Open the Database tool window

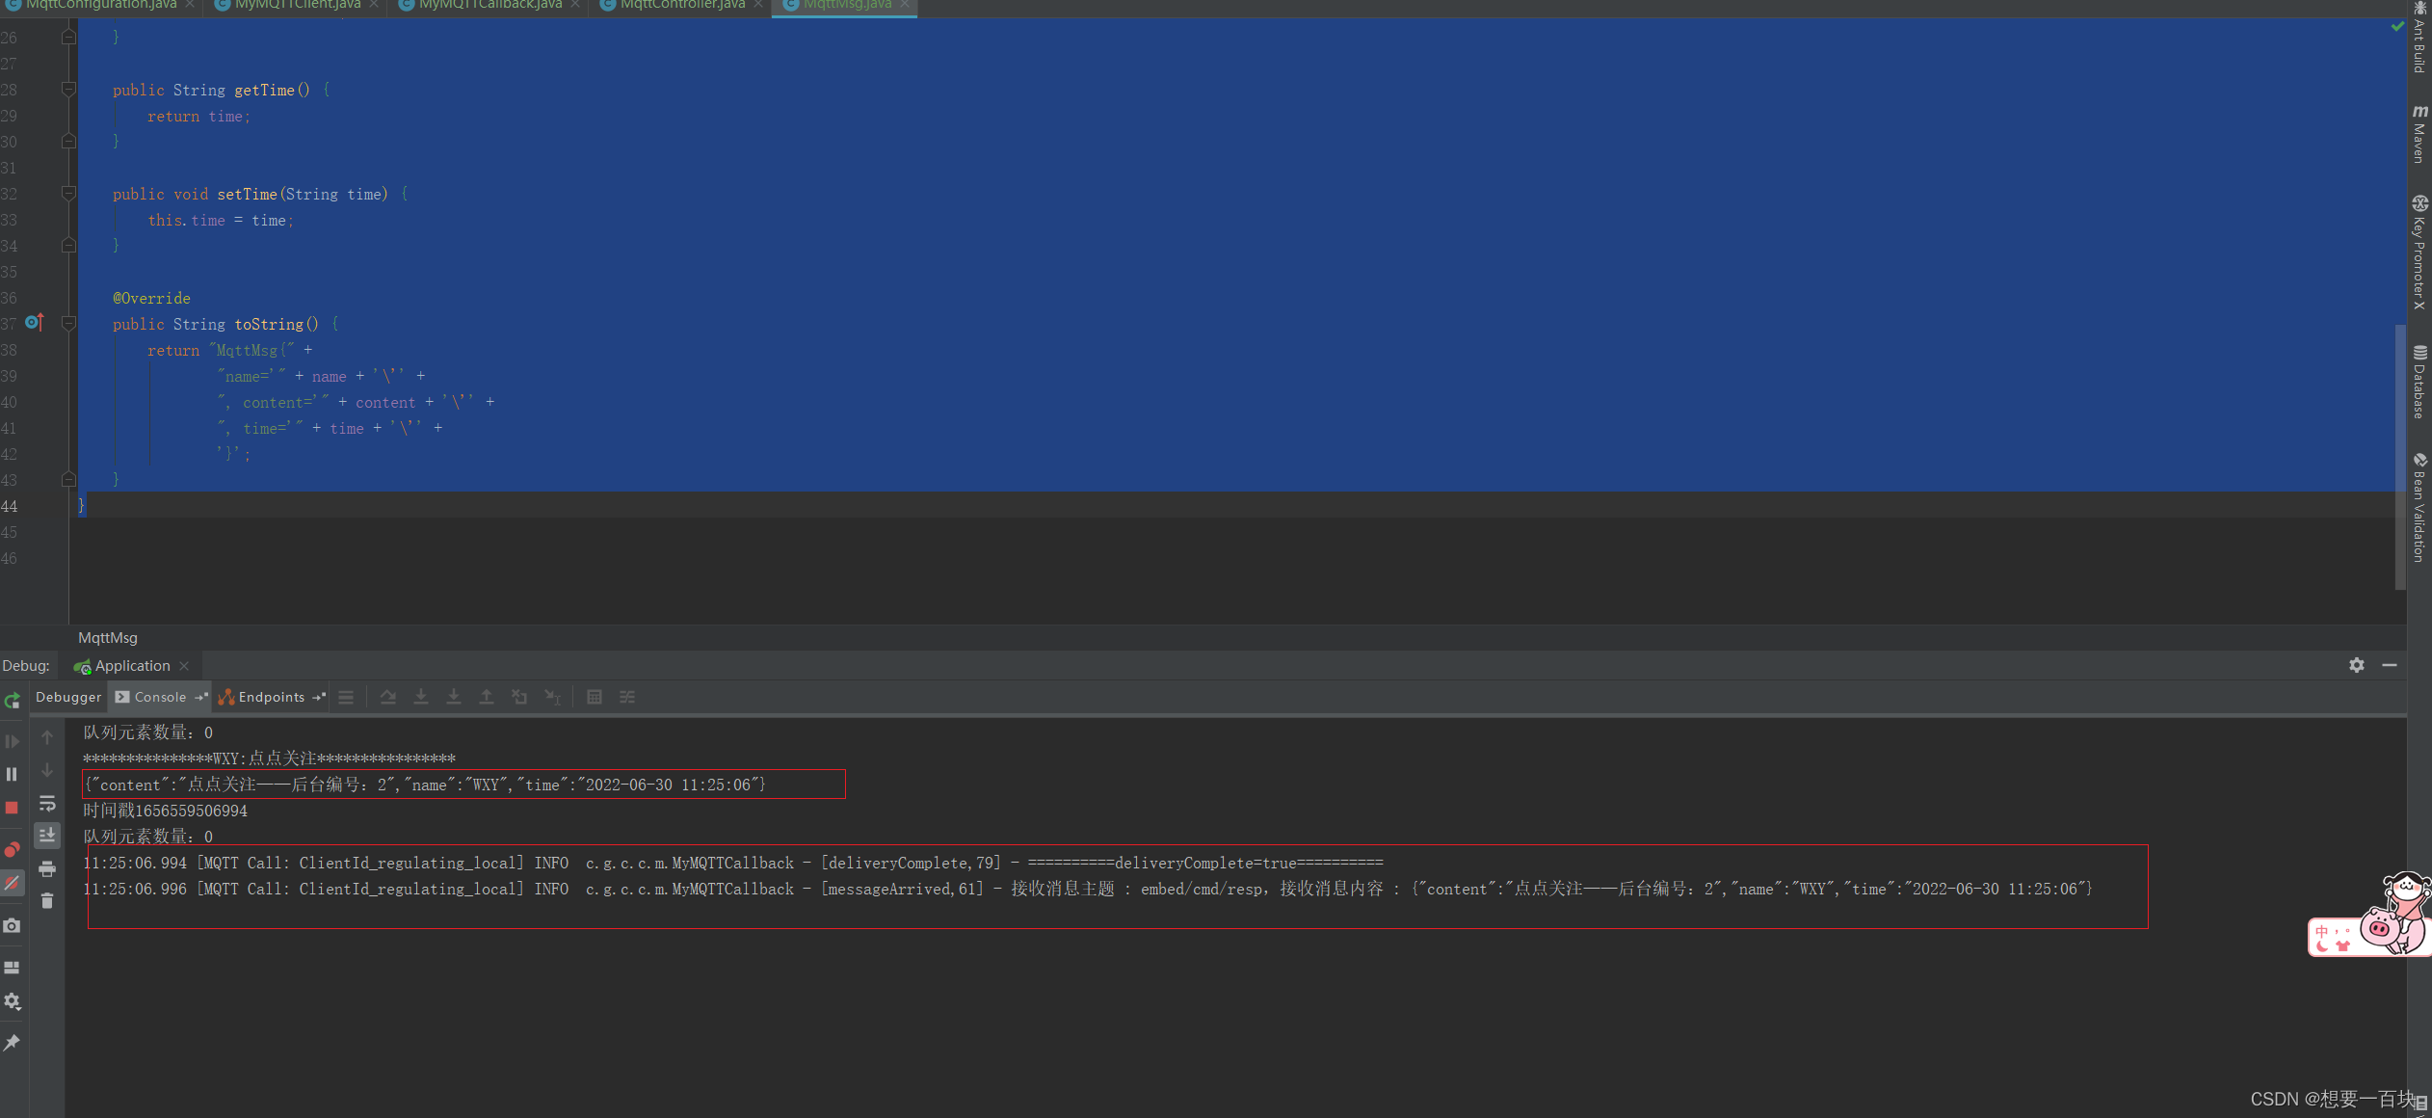pos(2419,383)
